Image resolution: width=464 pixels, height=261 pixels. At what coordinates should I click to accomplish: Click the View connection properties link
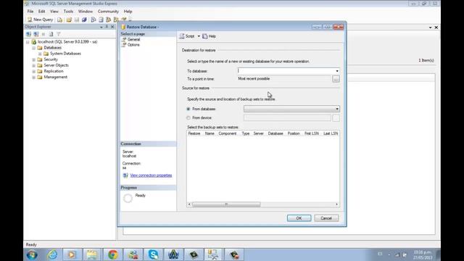pos(151,175)
